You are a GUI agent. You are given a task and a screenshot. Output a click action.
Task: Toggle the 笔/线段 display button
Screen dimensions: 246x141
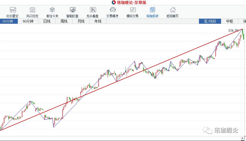pyautogui.click(x=210, y=21)
